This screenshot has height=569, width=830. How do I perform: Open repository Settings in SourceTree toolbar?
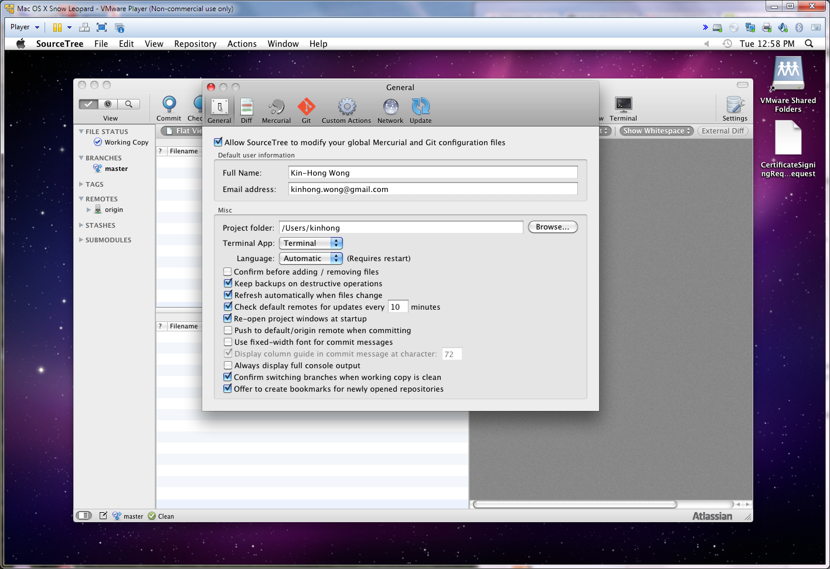[735, 108]
